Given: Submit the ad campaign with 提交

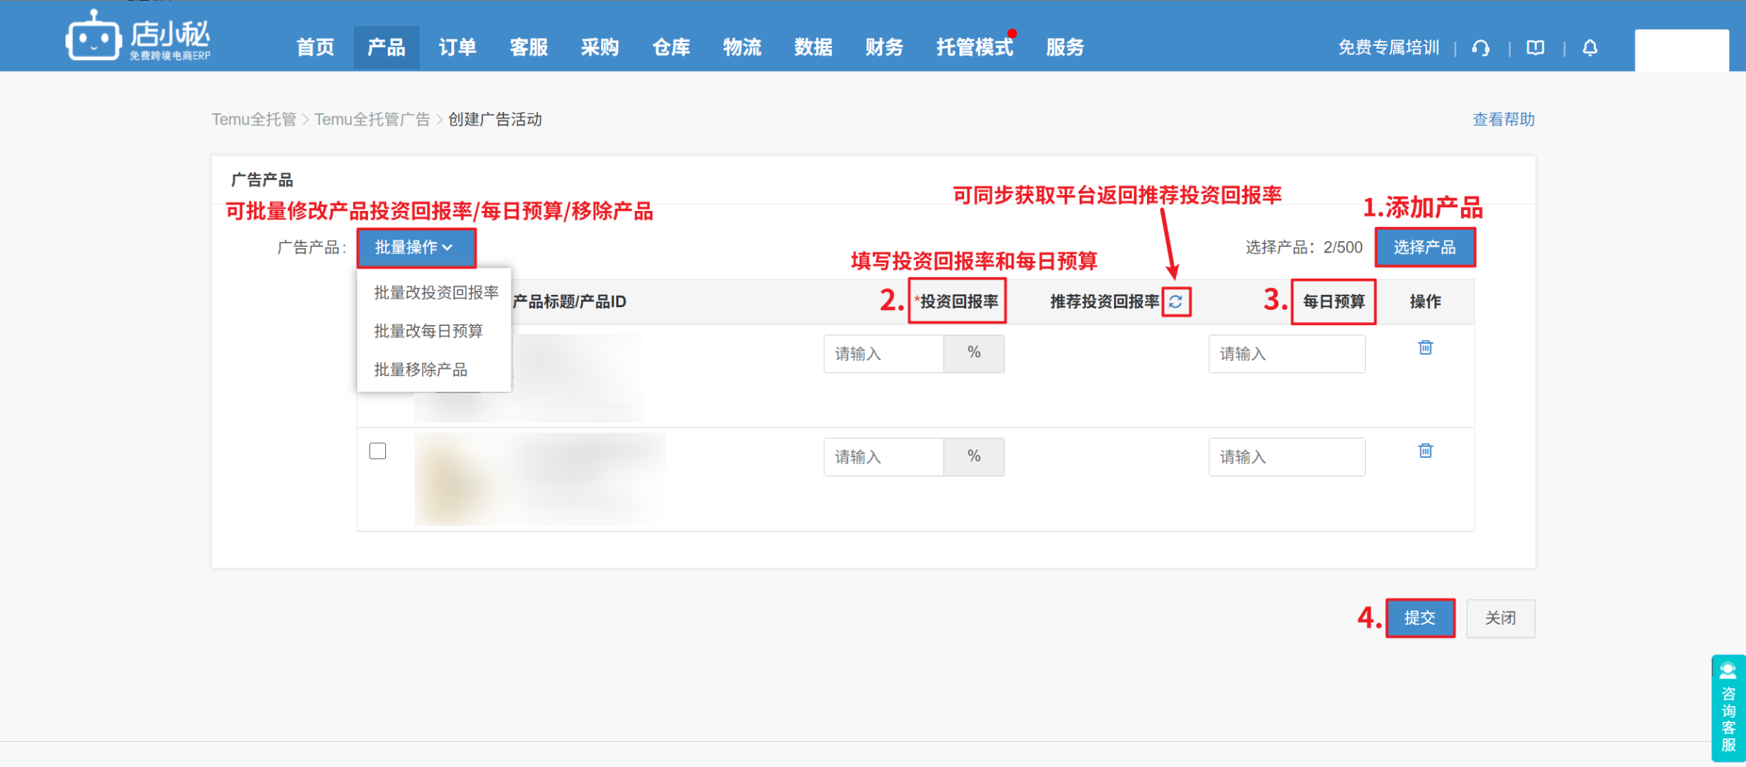Looking at the screenshot, I should [1420, 618].
